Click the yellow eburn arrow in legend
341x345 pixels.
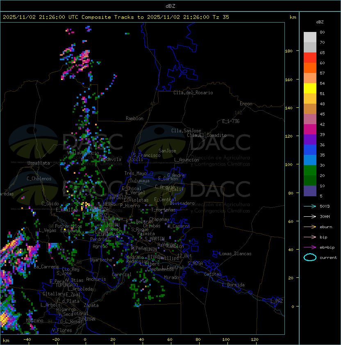click(x=310, y=227)
